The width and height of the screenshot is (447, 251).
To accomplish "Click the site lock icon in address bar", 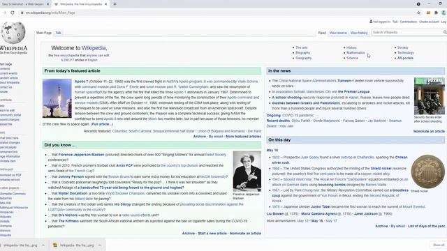I will (22, 13).
